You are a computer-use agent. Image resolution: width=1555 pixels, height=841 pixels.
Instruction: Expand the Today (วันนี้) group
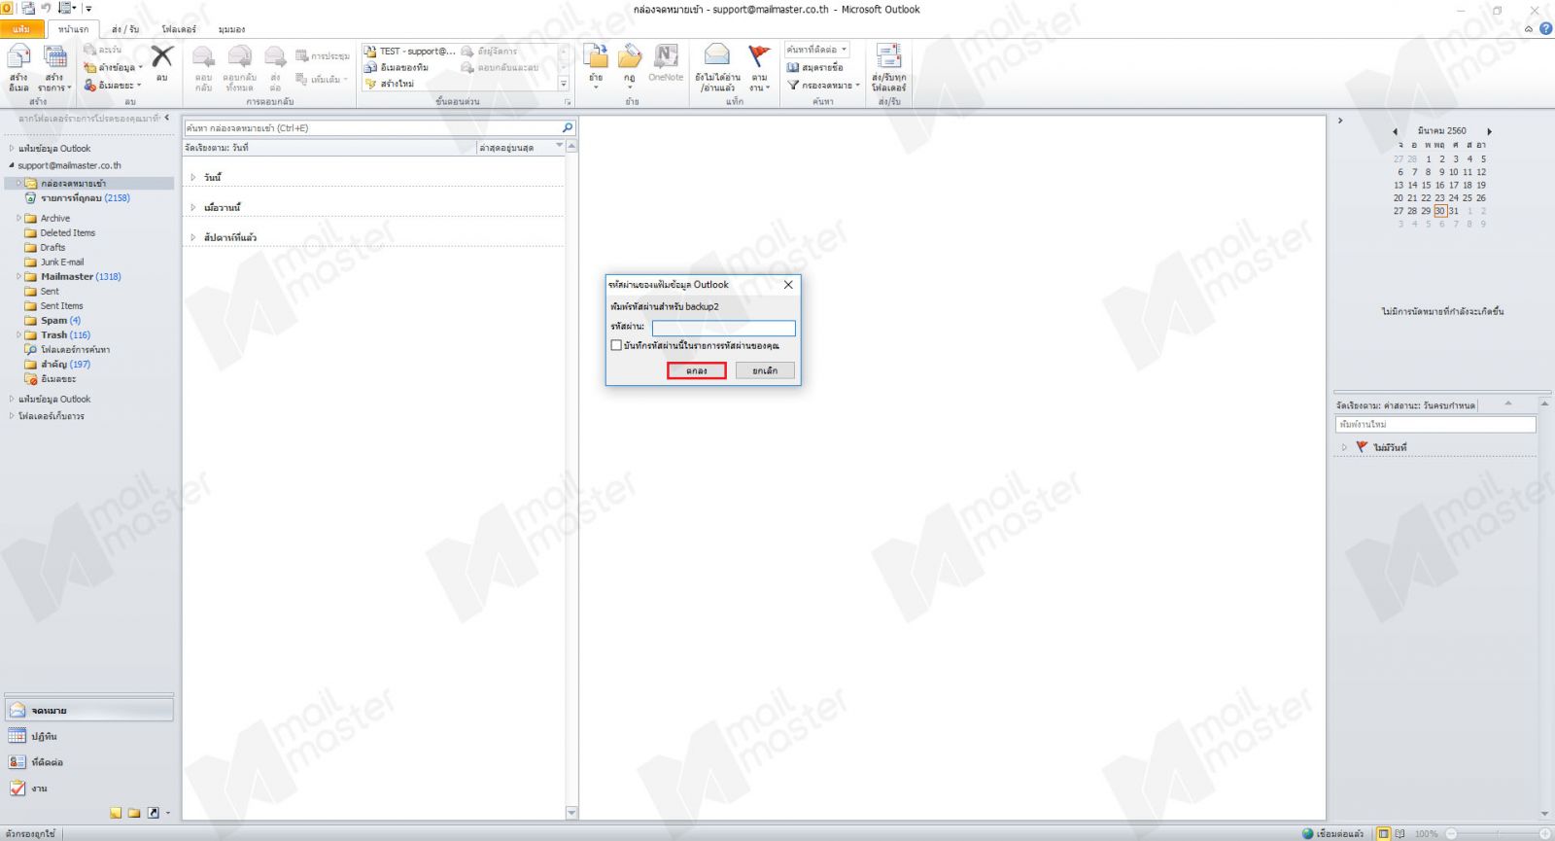coord(193,177)
